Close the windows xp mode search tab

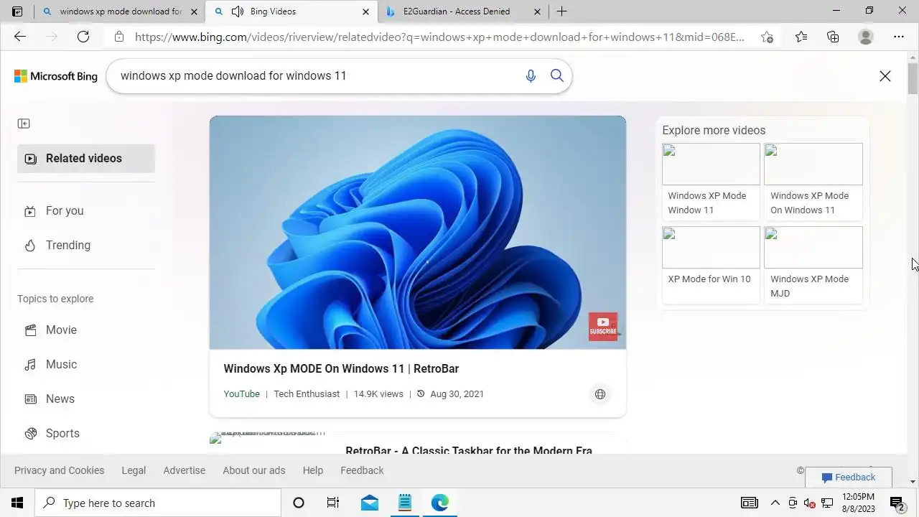click(x=194, y=11)
